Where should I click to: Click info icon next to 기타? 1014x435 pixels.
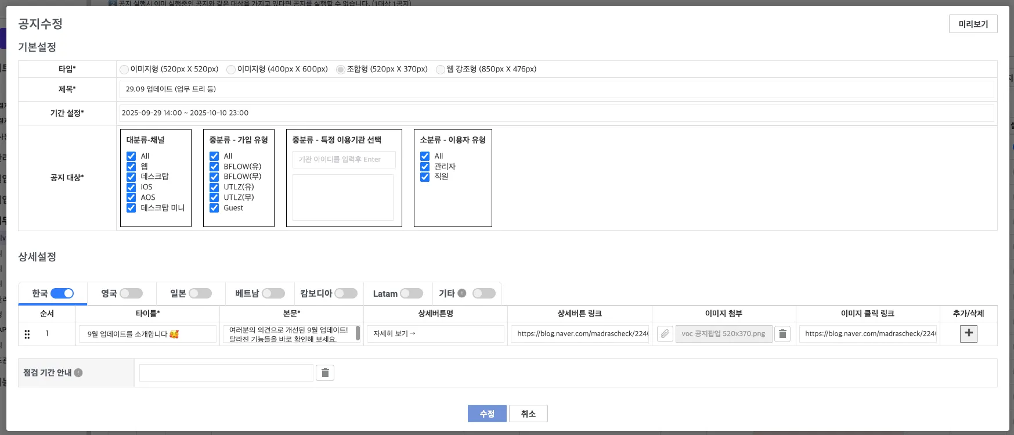tap(462, 293)
